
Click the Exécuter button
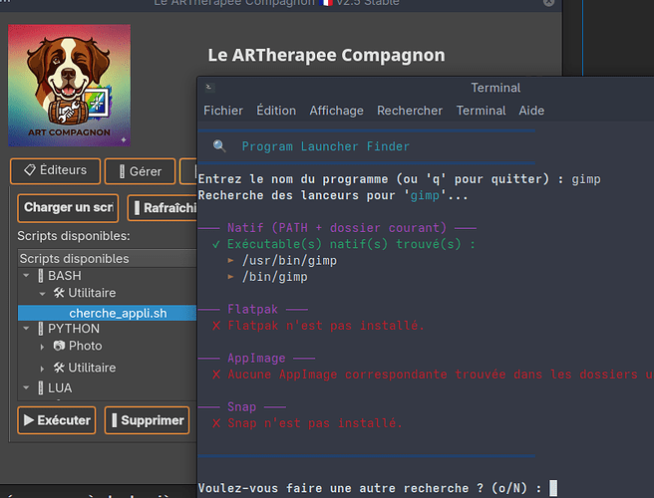(57, 420)
